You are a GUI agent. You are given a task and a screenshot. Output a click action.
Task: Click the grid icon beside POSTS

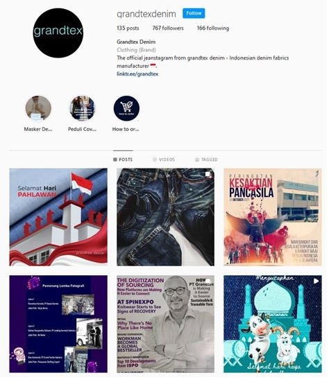pos(115,159)
